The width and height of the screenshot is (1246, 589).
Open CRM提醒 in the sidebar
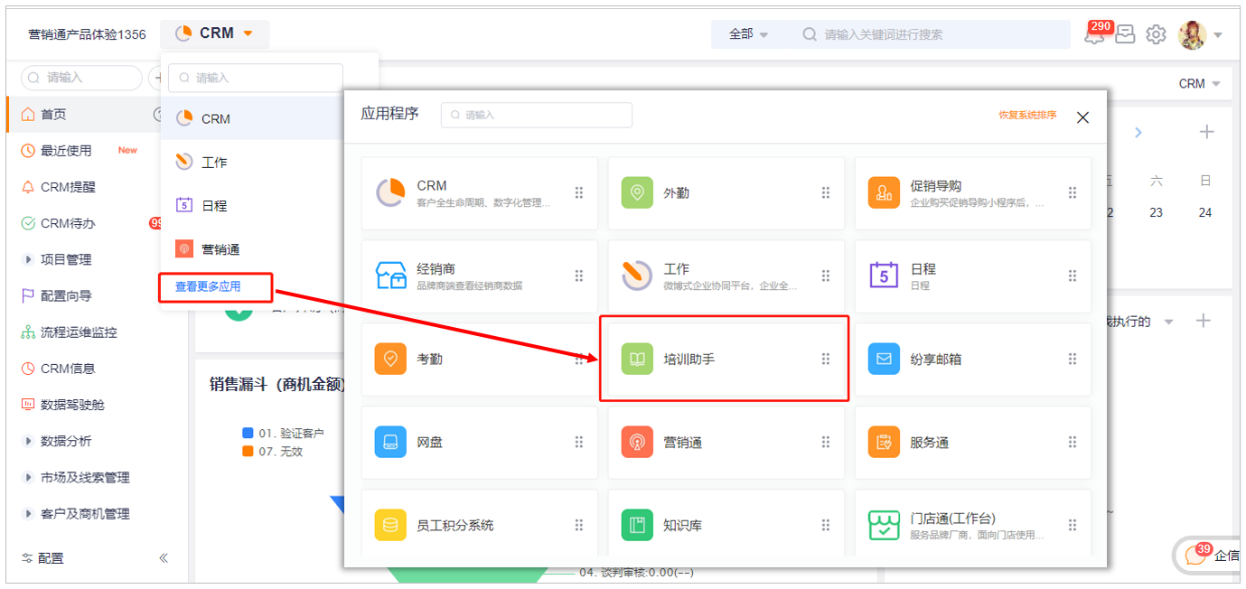[68, 187]
